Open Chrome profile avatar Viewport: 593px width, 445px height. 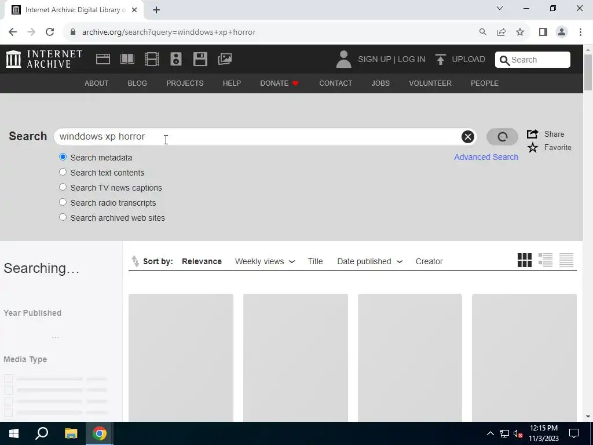coord(562,32)
